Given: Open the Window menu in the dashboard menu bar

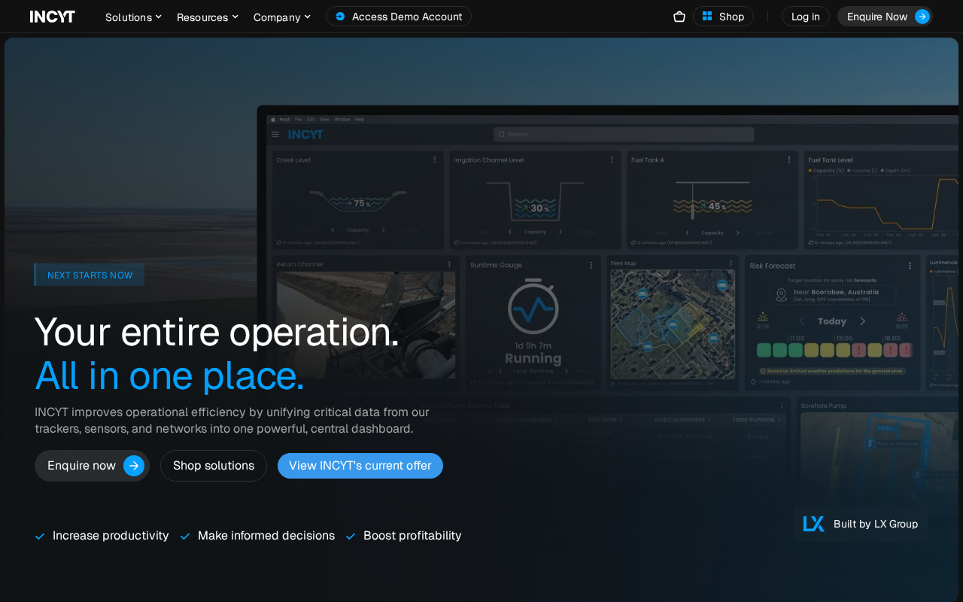Looking at the screenshot, I should (342, 119).
